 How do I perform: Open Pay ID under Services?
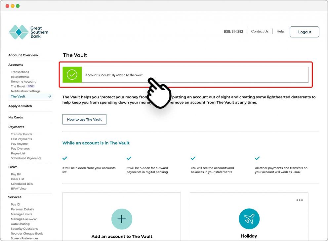[15, 204]
